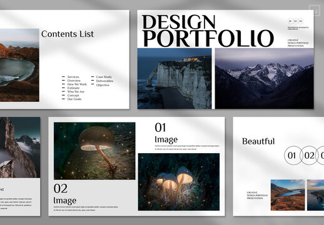This screenshot has width=324, height=225.
Task: Select the coastal aerial photo on Beautiful slide
Action: (x=315, y=195)
